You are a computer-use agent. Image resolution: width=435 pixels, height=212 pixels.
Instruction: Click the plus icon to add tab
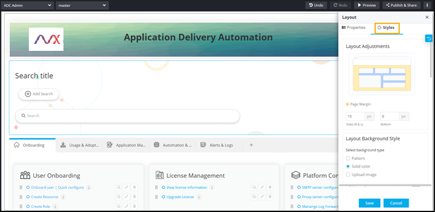click(x=251, y=145)
